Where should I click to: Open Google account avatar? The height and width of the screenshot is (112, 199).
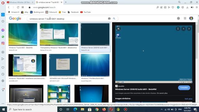191,18
